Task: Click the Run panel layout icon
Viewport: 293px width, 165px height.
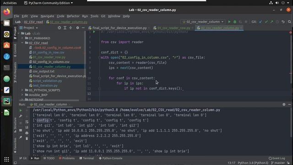Action: (x=21, y=130)
